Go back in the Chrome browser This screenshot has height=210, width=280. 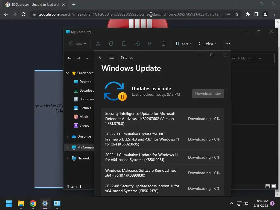click(6, 14)
